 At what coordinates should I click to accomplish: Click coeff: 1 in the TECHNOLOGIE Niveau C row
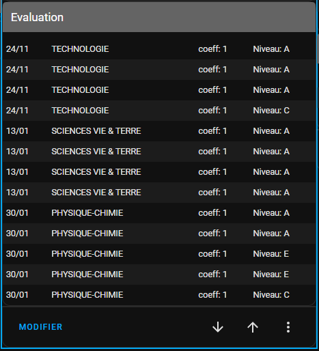point(212,111)
